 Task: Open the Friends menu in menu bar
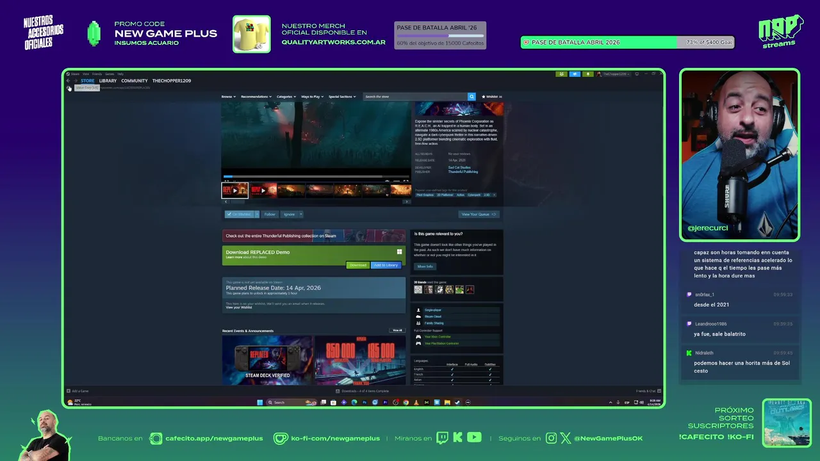tap(97, 74)
